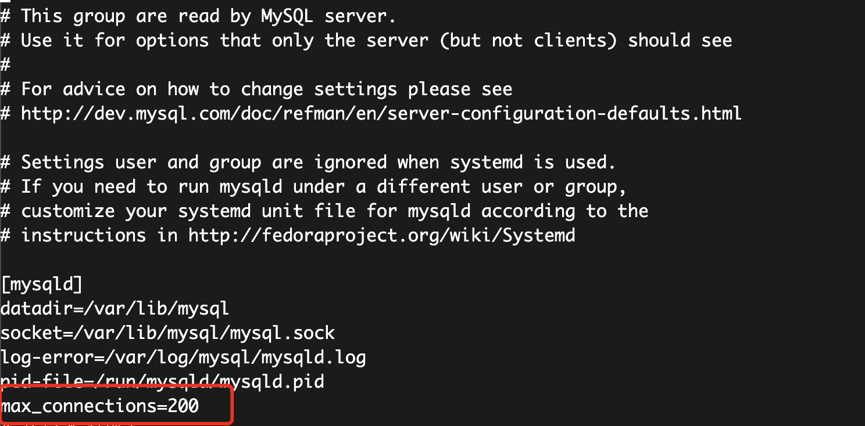Screen dimensions: 865x426
Task: Click the pid-file=/run/mysqld/mysqld.pid line
Action: coord(163,381)
